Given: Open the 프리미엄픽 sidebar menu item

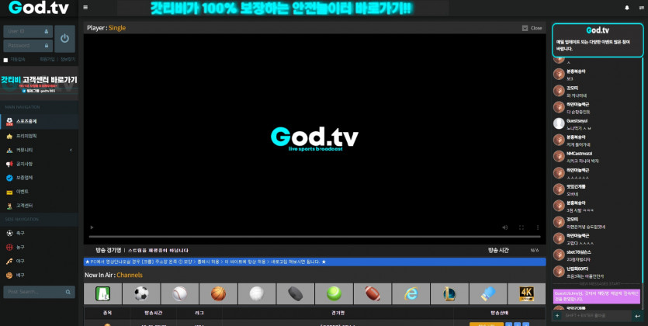Looking at the screenshot, I should point(40,136).
